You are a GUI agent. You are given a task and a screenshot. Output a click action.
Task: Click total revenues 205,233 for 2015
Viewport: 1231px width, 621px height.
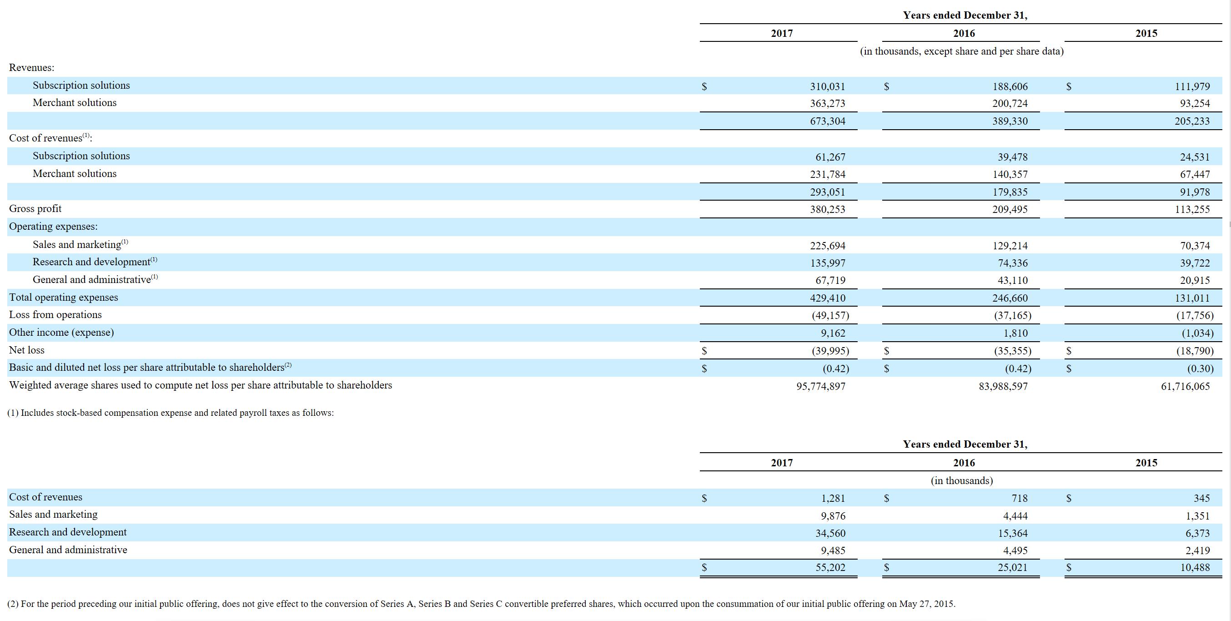tap(1192, 121)
